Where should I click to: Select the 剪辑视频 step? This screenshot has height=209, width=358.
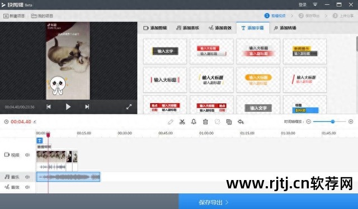coord(275,16)
